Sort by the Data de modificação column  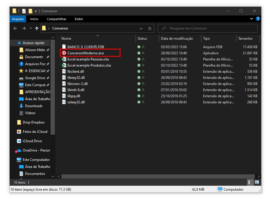point(177,39)
